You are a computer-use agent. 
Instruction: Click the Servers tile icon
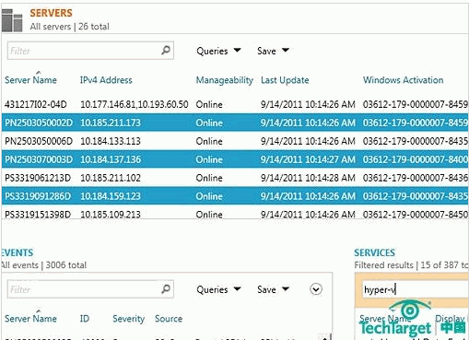[x=12, y=20]
